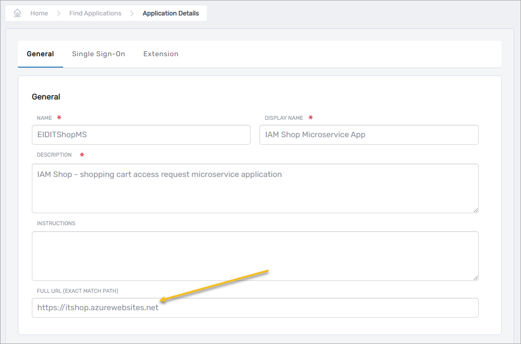Click the Application Details breadcrumb item
This screenshot has width=521, height=344.
(171, 13)
